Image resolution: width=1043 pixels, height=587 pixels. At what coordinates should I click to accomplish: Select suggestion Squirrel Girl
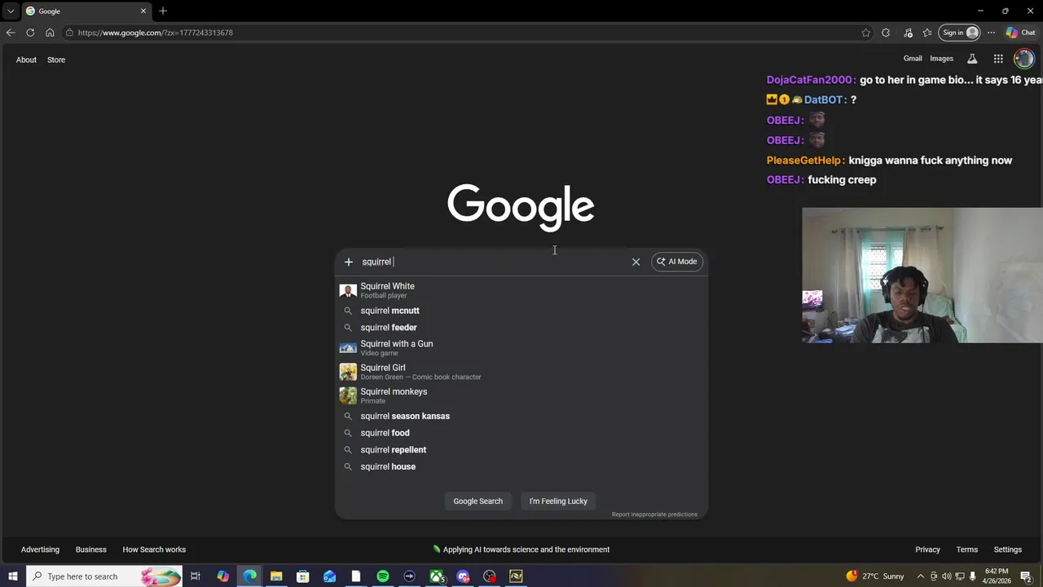pos(521,372)
